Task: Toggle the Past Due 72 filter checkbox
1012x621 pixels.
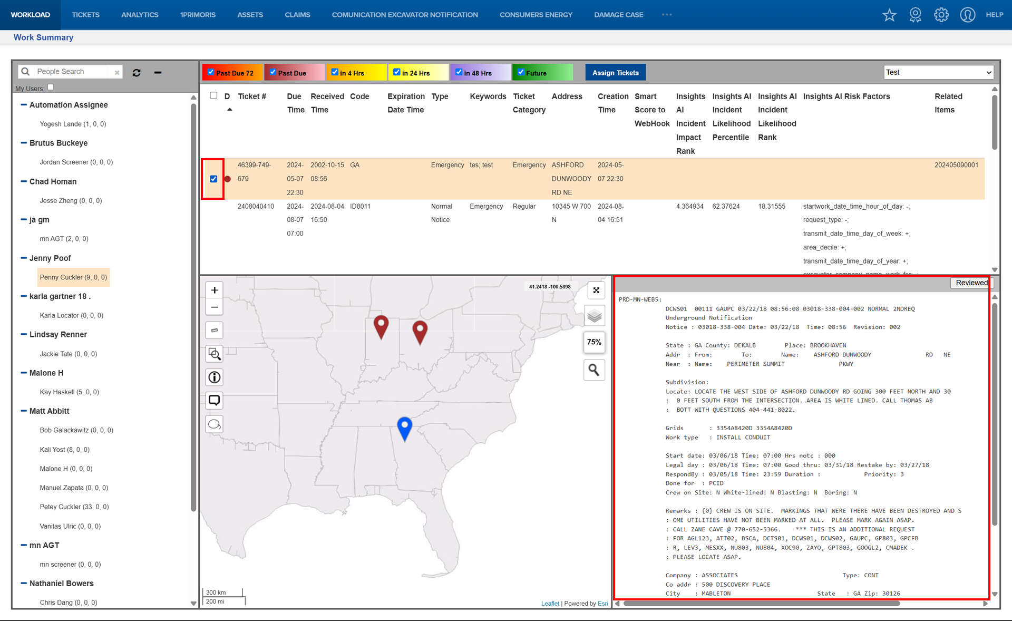Action: [211, 72]
